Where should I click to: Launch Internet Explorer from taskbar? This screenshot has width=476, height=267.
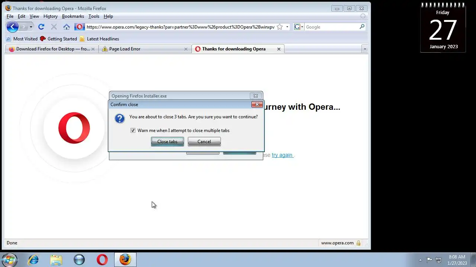[33, 260]
